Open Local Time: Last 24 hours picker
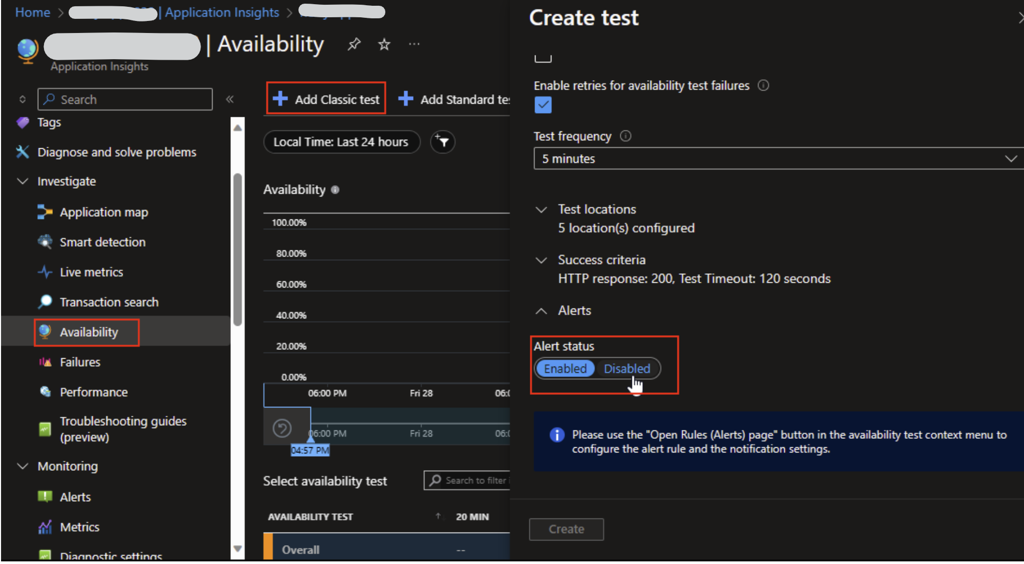This screenshot has height=564, width=1024. click(341, 142)
